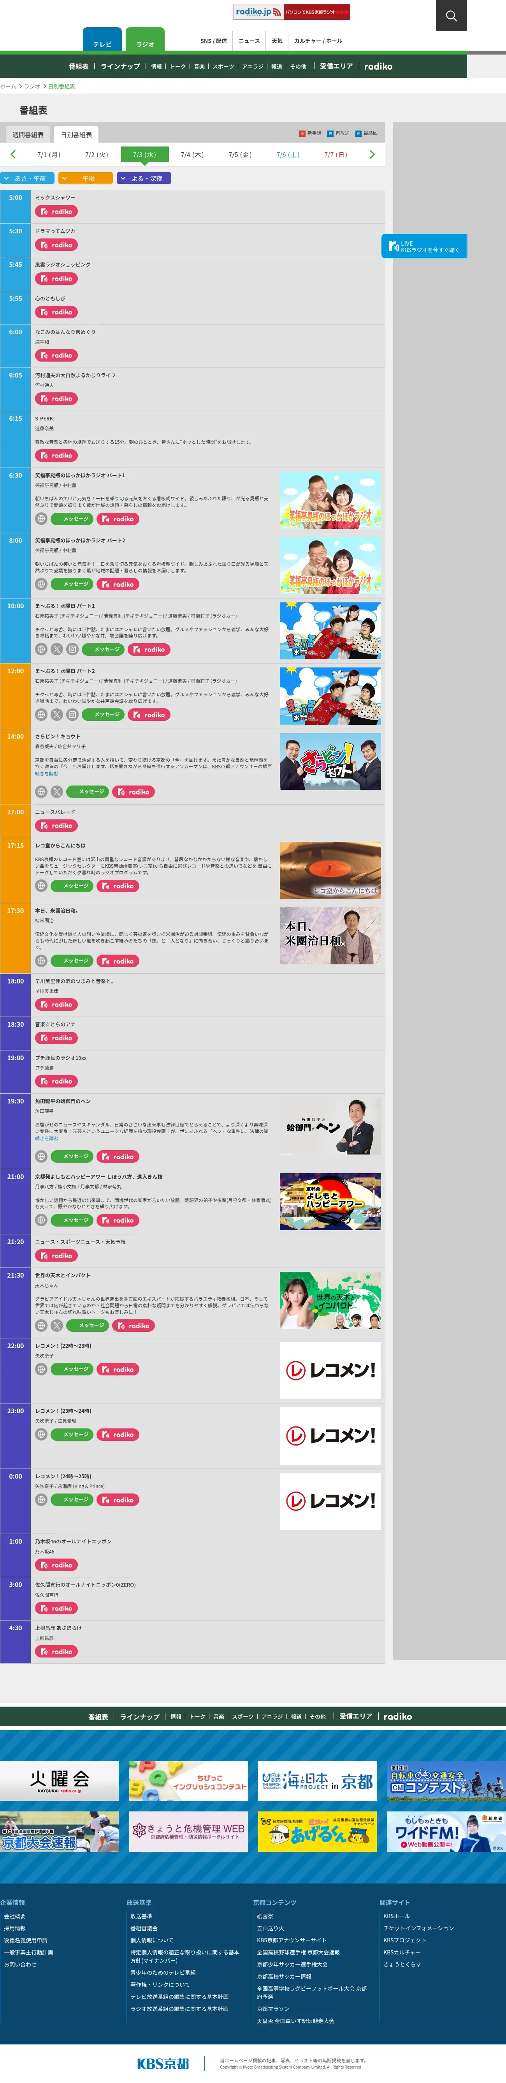Click the KBS京都 logo in the footer
Image resolution: width=506 pixels, height=2083 pixels.
162,2063
